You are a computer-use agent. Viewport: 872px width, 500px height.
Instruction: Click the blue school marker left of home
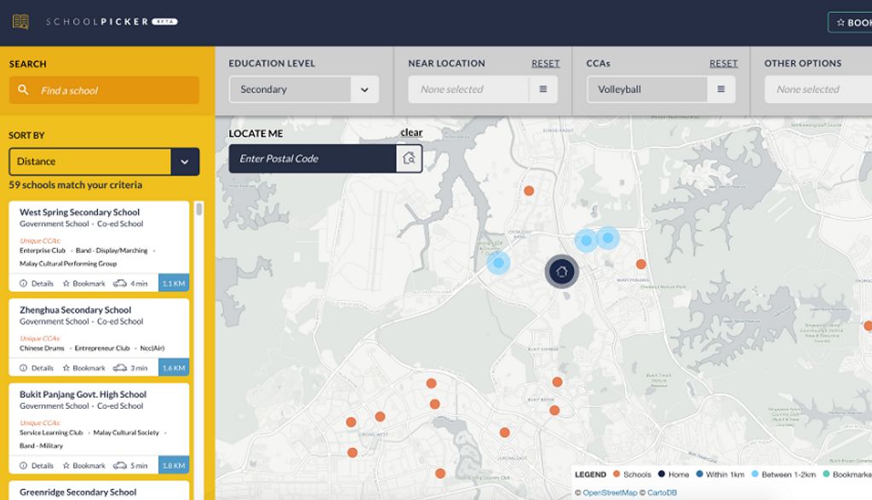[x=498, y=262]
